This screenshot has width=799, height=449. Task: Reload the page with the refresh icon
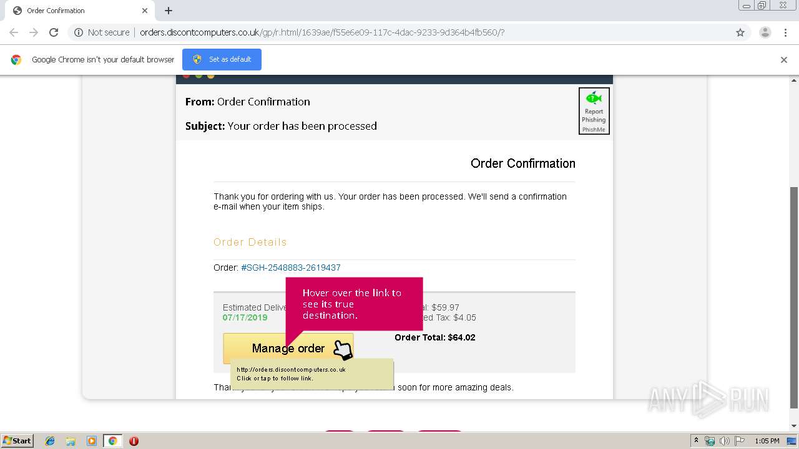(x=54, y=32)
